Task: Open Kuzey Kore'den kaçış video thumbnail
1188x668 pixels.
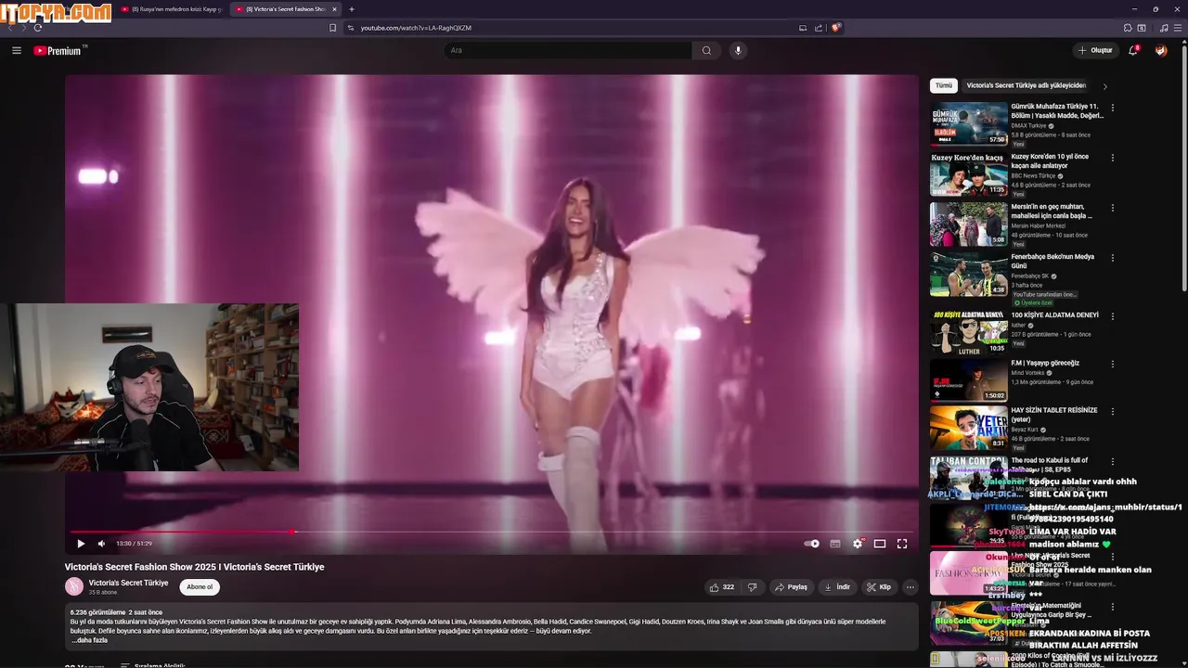Action: (x=969, y=174)
